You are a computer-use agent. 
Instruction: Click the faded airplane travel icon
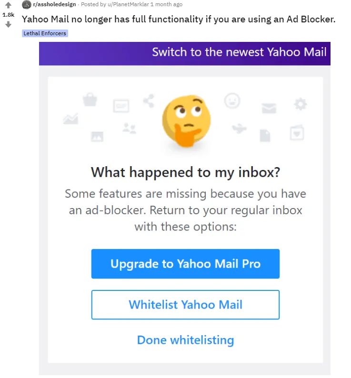[240, 129]
